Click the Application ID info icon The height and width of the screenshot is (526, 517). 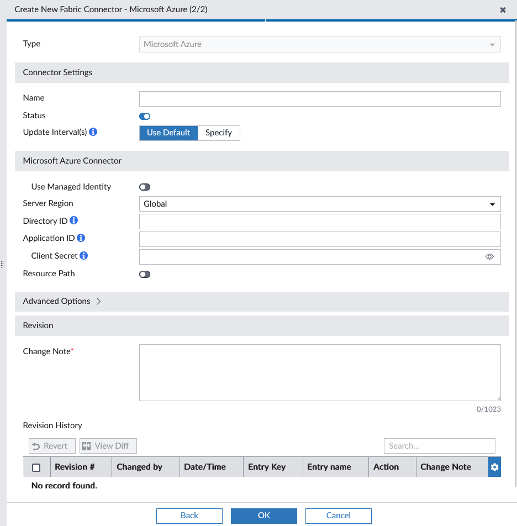pos(82,238)
